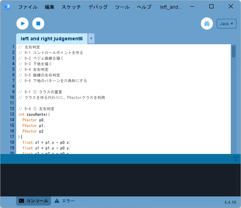
Task: Click the line '// 9-3 下地を描く'
Action: pyautogui.click(x=35, y=64)
